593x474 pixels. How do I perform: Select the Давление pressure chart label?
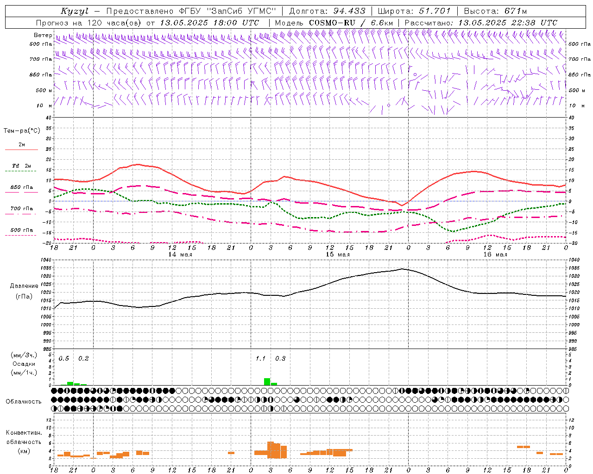coord(24,286)
